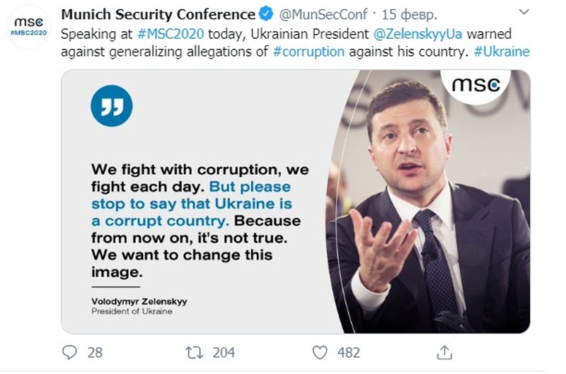Expand the tweet options chevron

(x=523, y=13)
